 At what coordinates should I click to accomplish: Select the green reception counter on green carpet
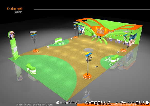pyautogui.click(x=31, y=69)
